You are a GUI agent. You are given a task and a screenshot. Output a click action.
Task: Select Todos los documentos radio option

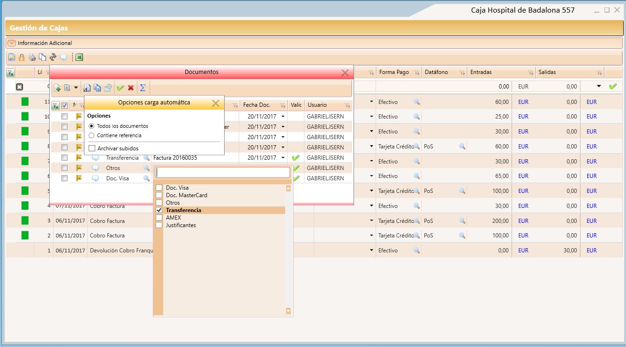[91, 126]
